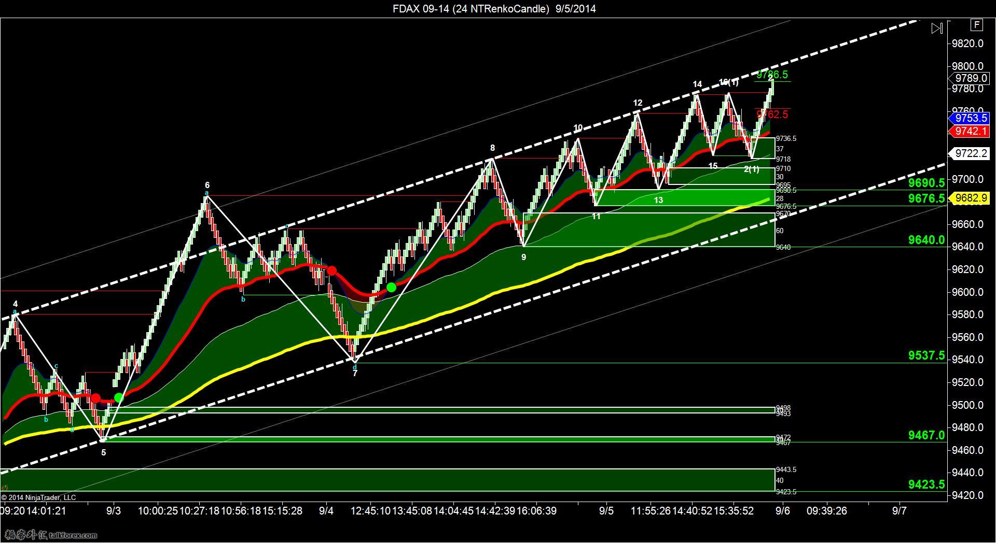Click wave label 10
The image size is (996, 543).
point(578,128)
